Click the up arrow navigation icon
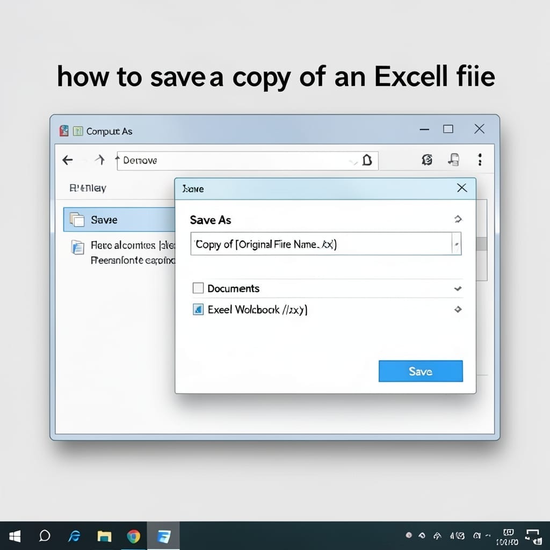Image resolution: width=550 pixels, height=550 pixels. [x=100, y=160]
